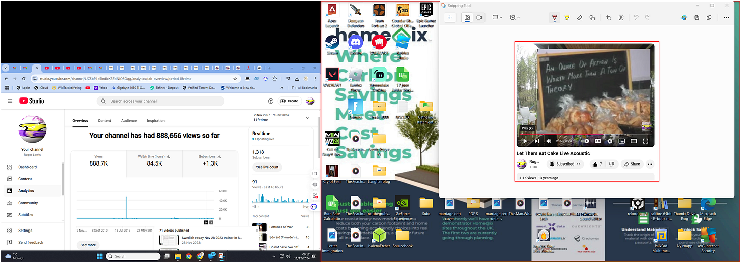Open the Chrome tab search chevron
The image size is (741, 263).
click(6, 68)
